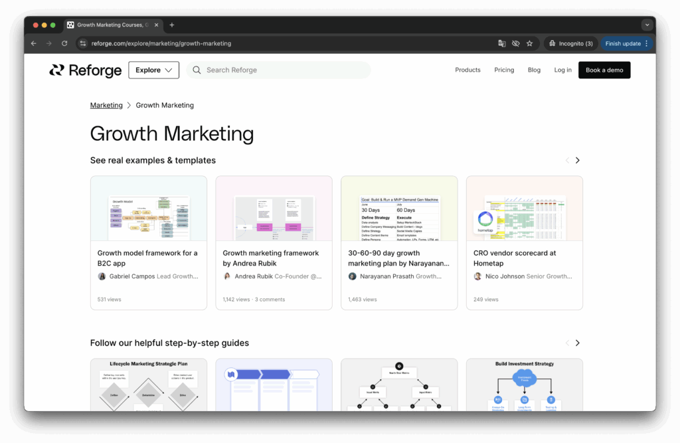Image resolution: width=680 pixels, height=443 pixels.
Task: Click Gabriel Campos avatar
Action: coord(102,276)
